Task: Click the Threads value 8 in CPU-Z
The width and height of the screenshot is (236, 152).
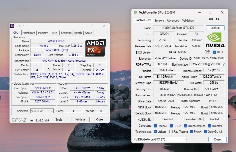Action: [x=101, y=111]
